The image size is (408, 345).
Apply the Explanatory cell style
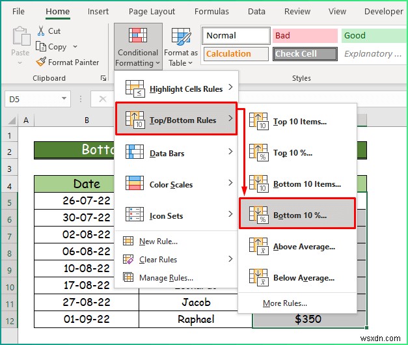pyautogui.click(x=374, y=54)
